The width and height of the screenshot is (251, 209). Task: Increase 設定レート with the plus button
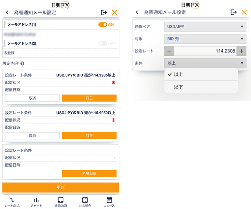point(240,51)
